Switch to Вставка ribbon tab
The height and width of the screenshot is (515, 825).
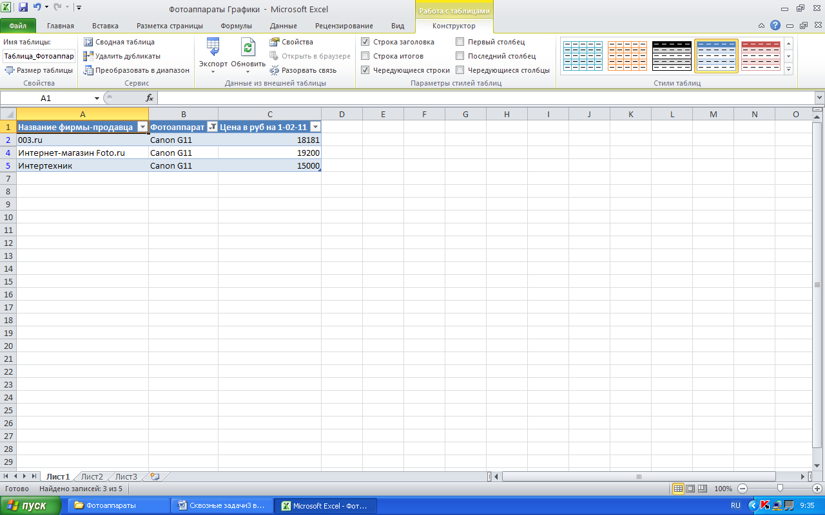(x=105, y=26)
